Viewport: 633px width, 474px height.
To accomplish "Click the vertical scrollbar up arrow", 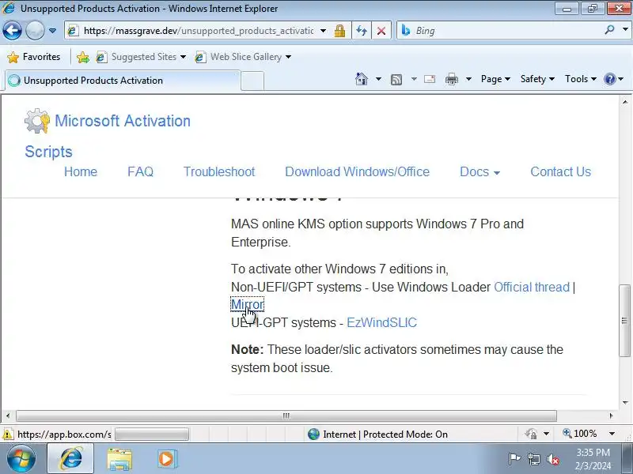I will 625,102.
